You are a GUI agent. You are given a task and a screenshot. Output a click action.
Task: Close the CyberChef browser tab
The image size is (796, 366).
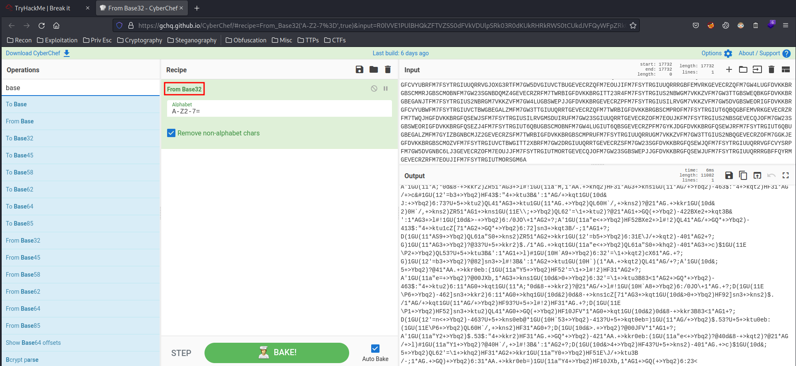(x=181, y=8)
